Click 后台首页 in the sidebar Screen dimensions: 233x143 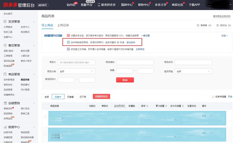[8, 14]
